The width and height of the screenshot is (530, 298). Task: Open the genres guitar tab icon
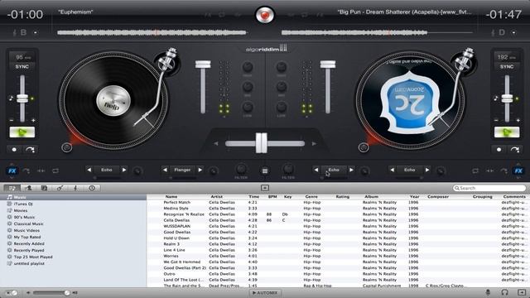pos(60,188)
